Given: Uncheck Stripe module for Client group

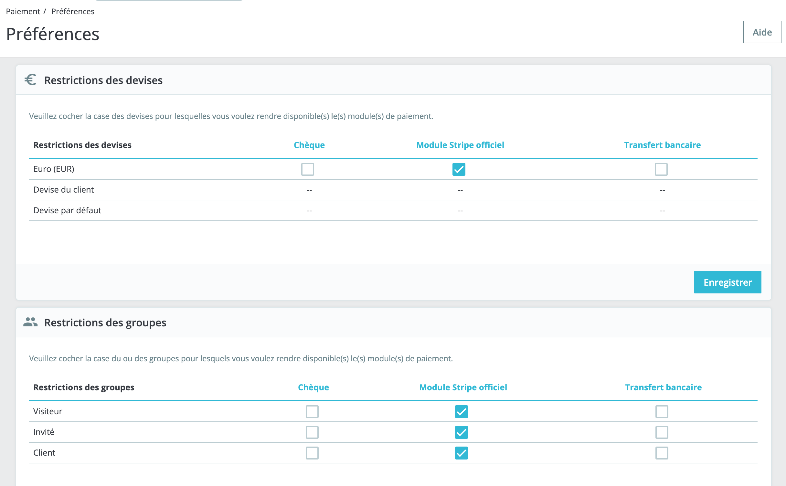Looking at the screenshot, I should coord(461,453).
